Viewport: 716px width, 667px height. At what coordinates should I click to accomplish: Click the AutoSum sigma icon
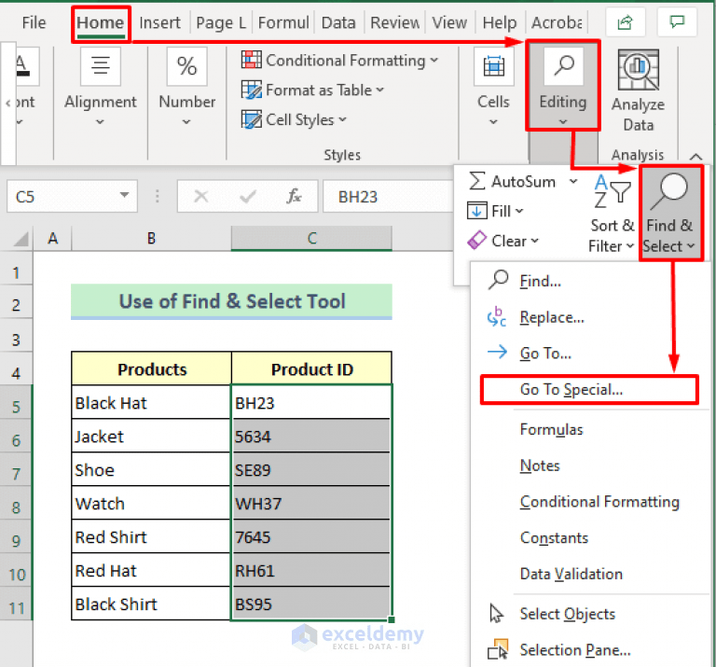click(476, 181)
